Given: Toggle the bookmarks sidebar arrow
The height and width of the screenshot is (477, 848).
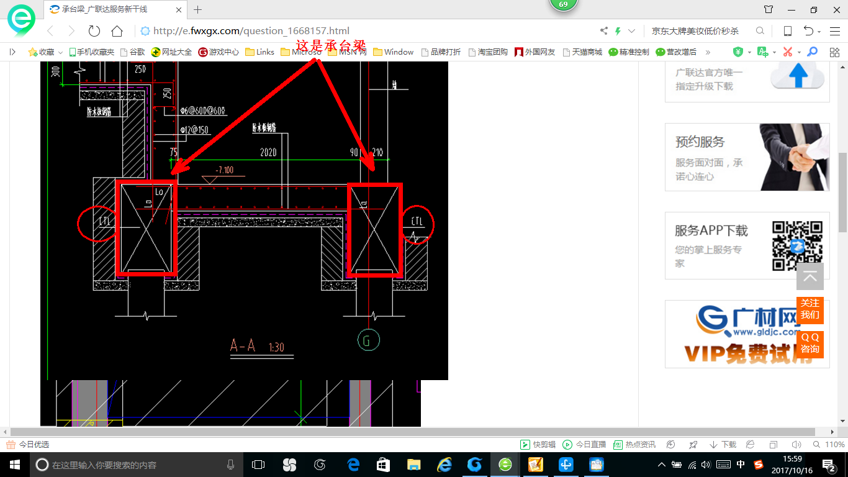Looking at the screenshot, I should coord(12,52).
